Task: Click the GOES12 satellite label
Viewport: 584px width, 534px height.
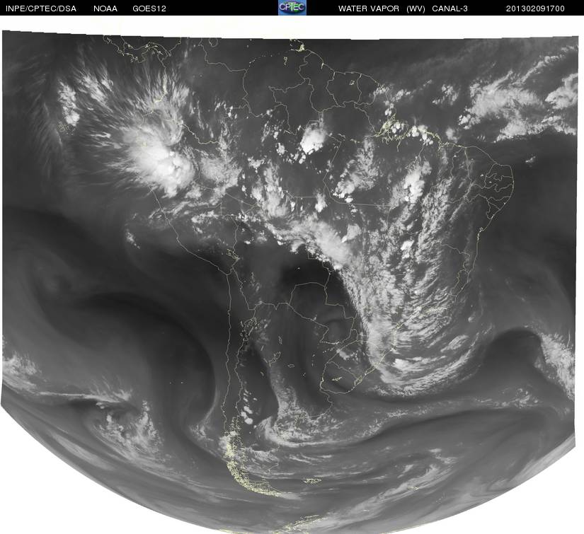Action: tap(149, 8)
